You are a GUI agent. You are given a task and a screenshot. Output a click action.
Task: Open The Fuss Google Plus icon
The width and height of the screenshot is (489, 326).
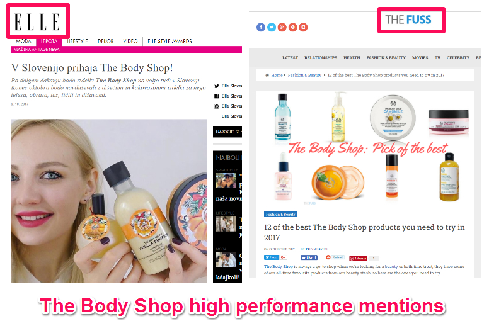click(282, 28)
